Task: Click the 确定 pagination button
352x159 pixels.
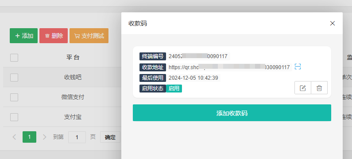Action: pyautogui.click(x=110, y=137)
